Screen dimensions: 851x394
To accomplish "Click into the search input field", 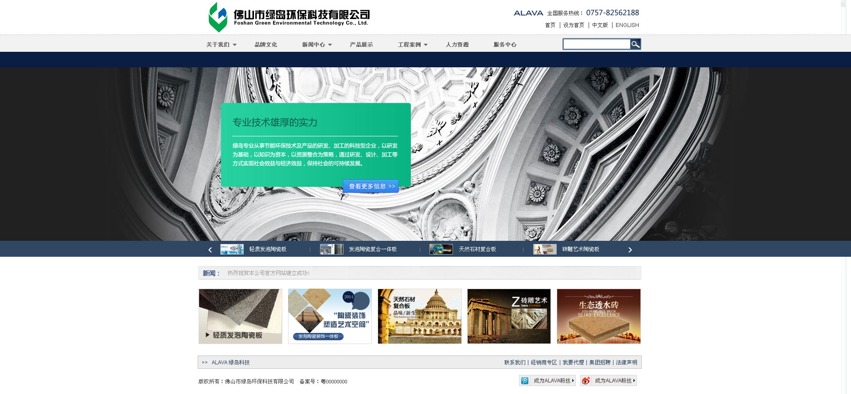I will click(597, 44).
